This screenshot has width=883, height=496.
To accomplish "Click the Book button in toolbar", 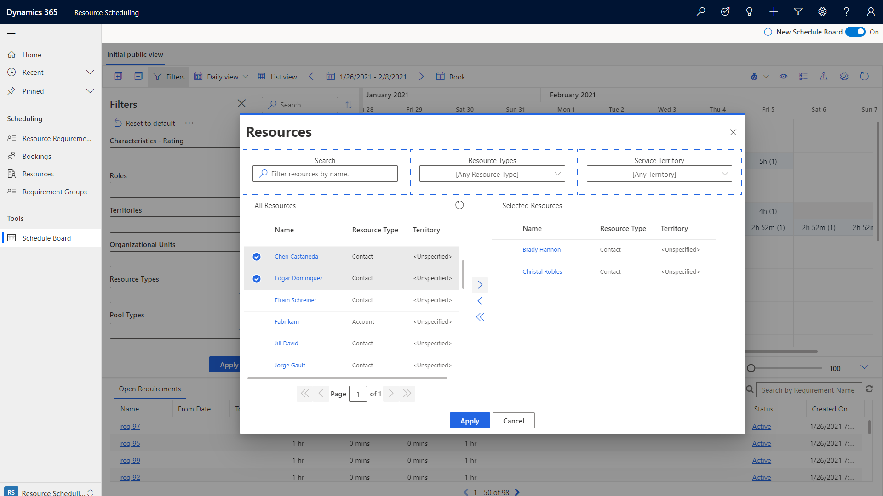I will (457, 76).
